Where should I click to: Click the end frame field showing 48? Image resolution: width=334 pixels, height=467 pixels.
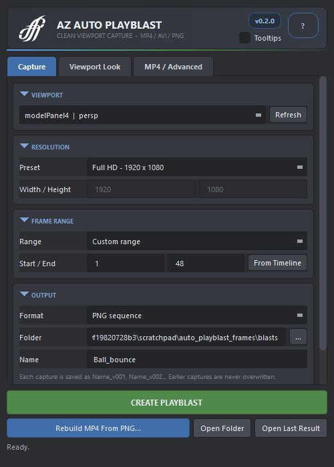pos(206,264)
